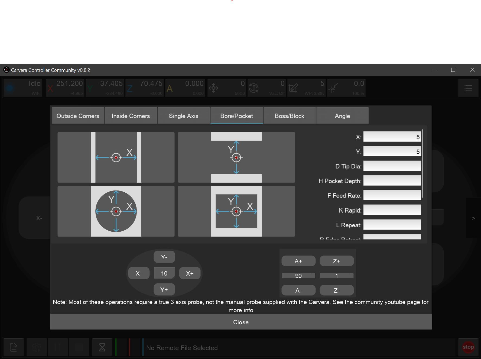This screenshot has width=481, height=359.
Task: Click the file document icon in bottom toolbar
Action: pyautogui.click(x=14, y=347)
